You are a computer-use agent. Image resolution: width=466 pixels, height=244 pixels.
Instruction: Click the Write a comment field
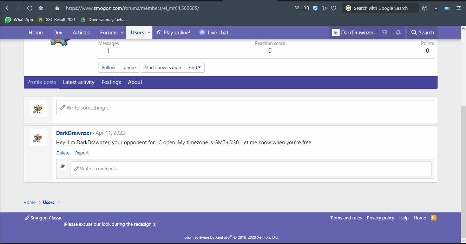(251, 169)
